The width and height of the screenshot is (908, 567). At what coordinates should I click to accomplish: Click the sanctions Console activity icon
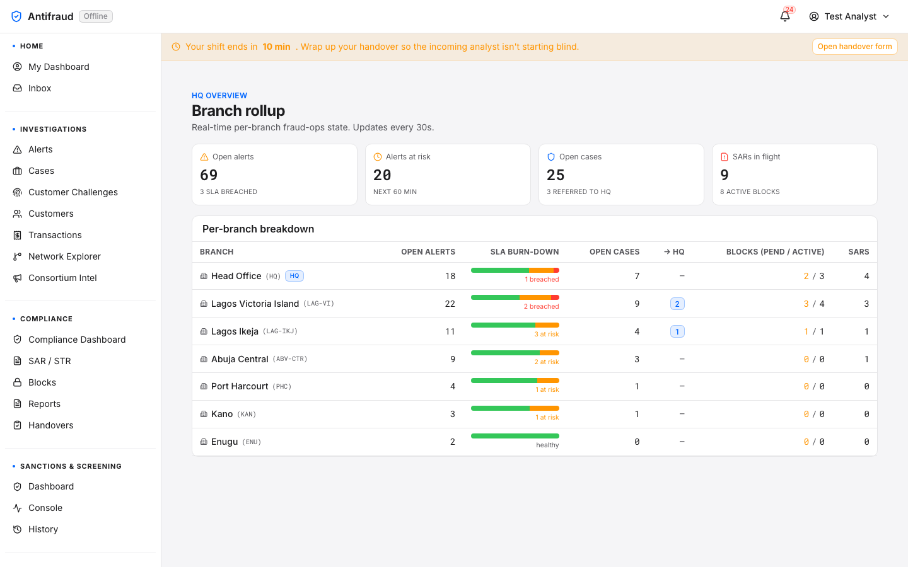click(x=18, y=508)
